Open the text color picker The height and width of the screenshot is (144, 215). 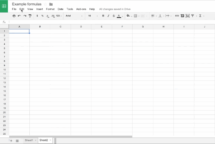click(x=119, y=16)
